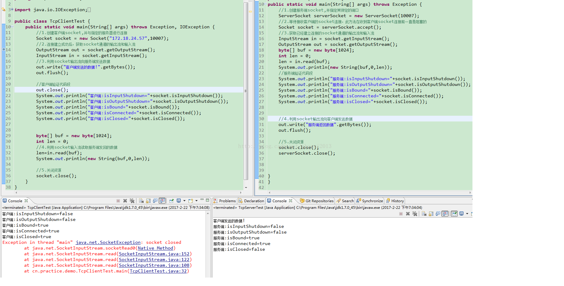Terminate process in server console toolbar

(x=401, y=214)
